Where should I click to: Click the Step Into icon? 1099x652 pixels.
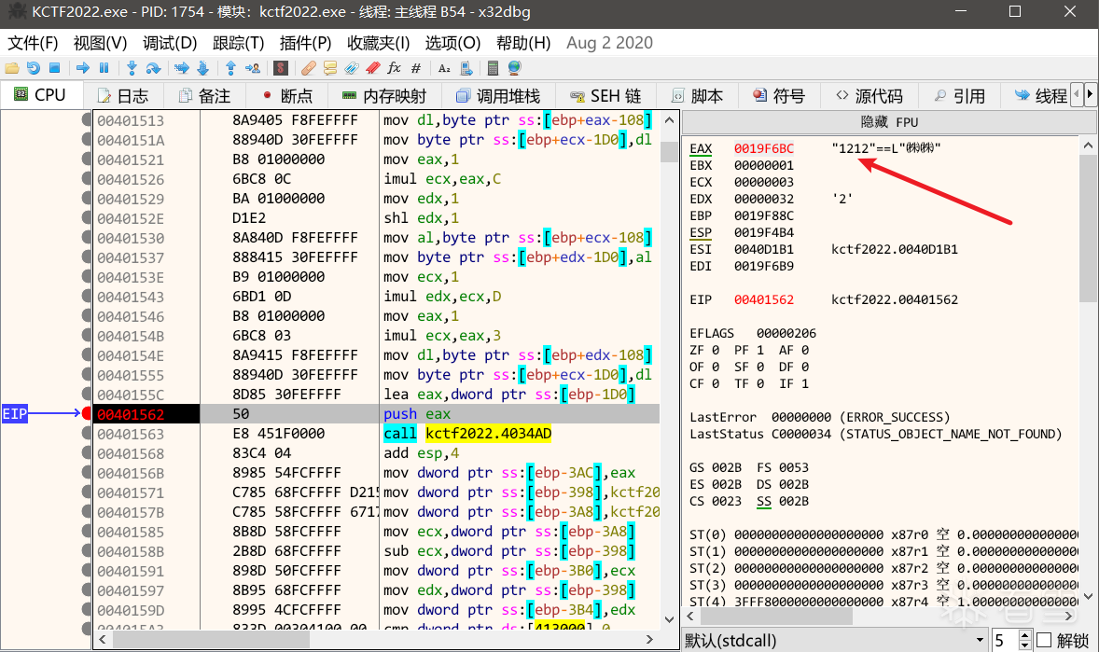132,68
